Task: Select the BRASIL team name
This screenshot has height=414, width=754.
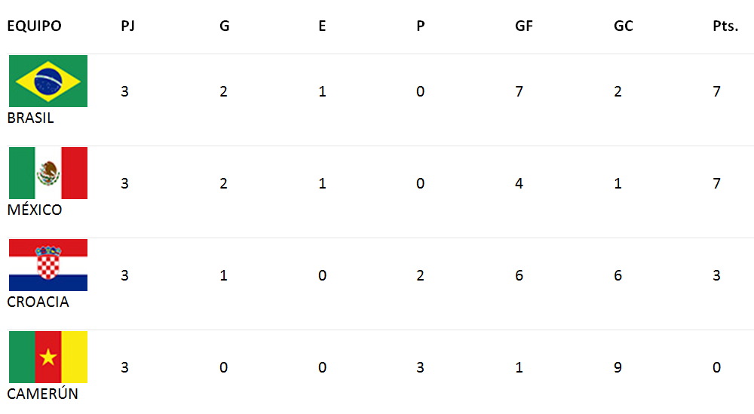Action: [x=30, y=118]
